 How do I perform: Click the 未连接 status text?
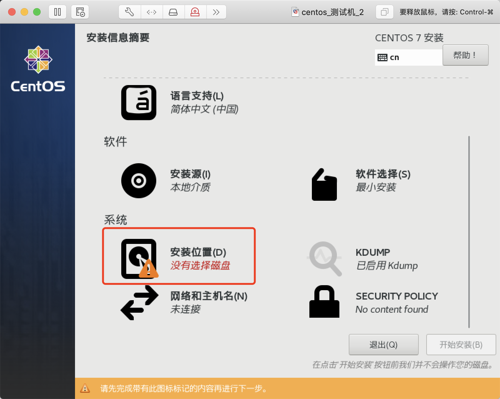186,309
